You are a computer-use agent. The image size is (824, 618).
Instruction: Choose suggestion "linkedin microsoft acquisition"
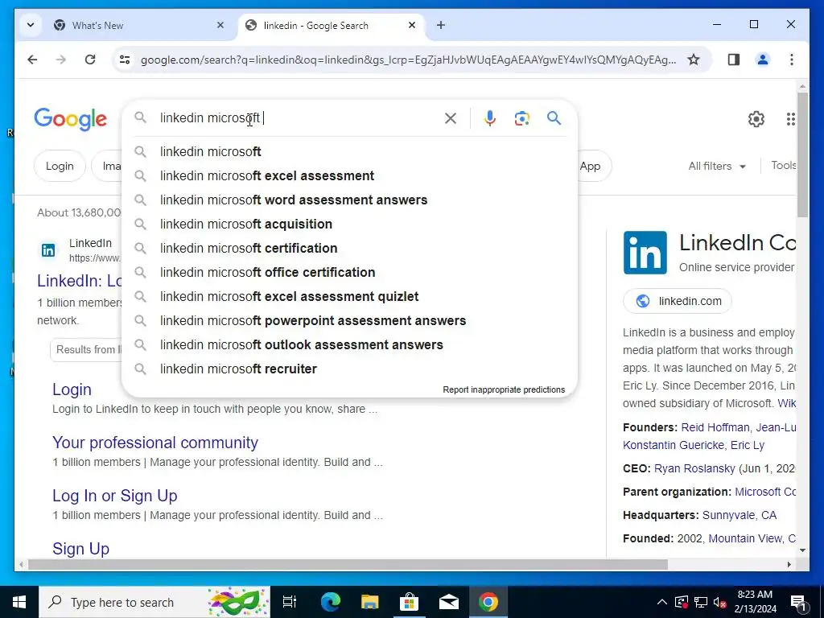pos(349,224)
